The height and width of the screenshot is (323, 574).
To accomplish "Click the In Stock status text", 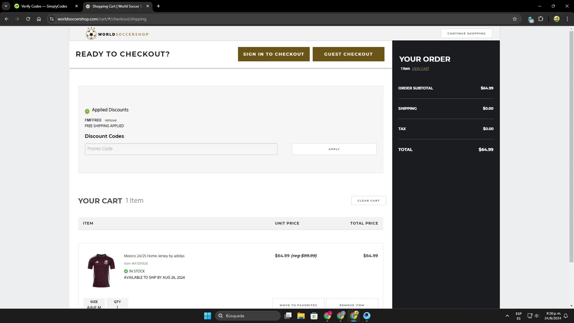I will 137,271.
